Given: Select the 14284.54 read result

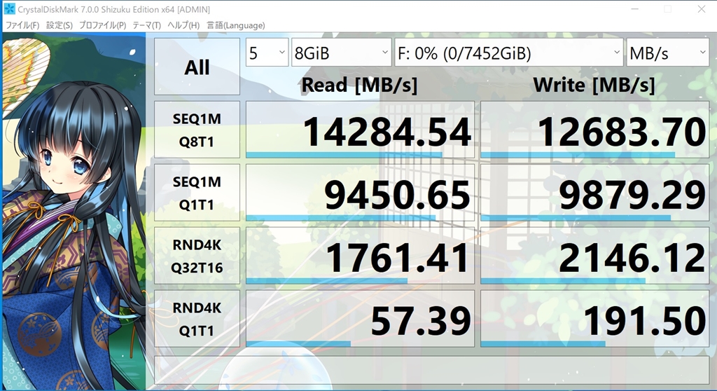Looking at the screenshot, I should click(x=361, y=130).
